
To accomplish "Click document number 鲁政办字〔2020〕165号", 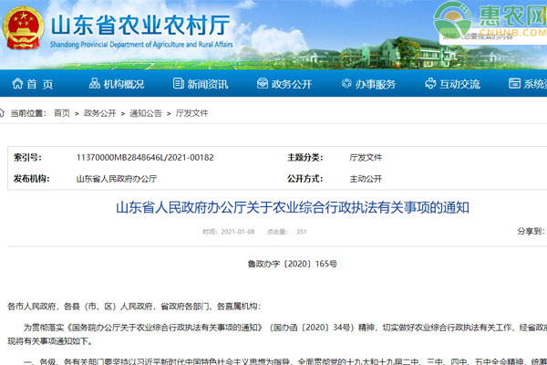I will coord(293,264).
